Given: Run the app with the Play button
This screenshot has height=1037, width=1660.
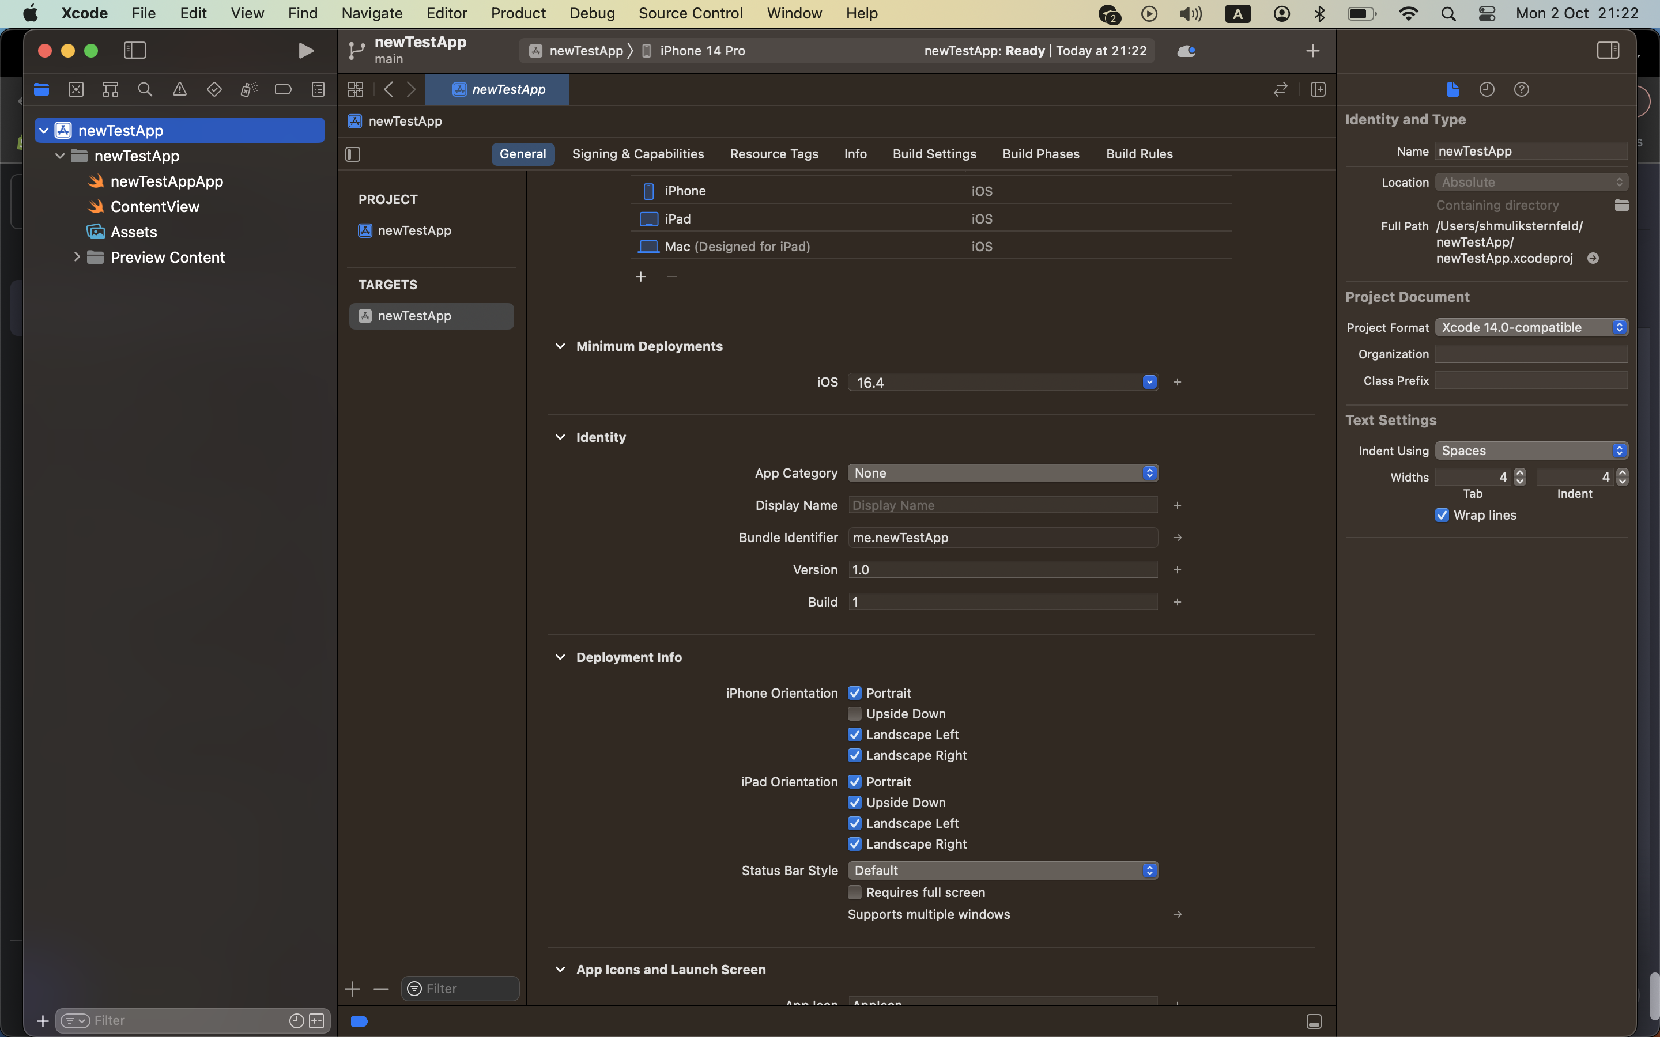Looking at the screenshot, I should pos(306,51).
